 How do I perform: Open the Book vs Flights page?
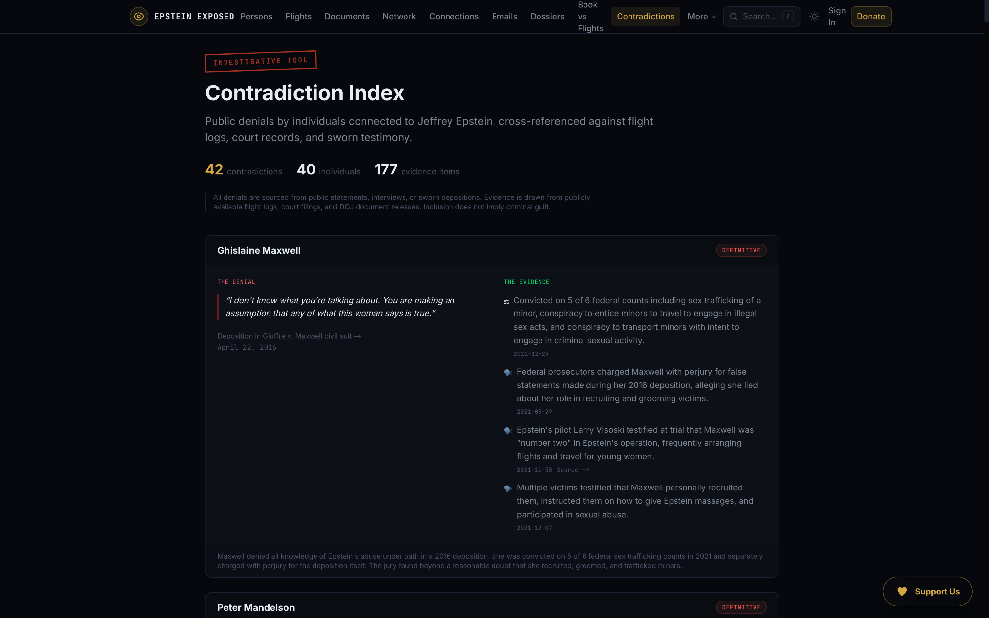point(590,17)
